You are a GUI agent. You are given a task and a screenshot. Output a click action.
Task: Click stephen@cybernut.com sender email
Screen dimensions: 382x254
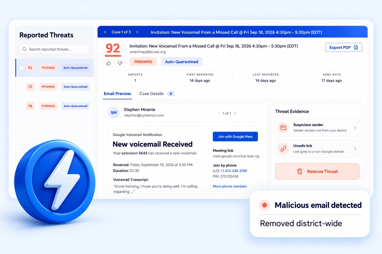pyautogui.click(x=144, y=116)
